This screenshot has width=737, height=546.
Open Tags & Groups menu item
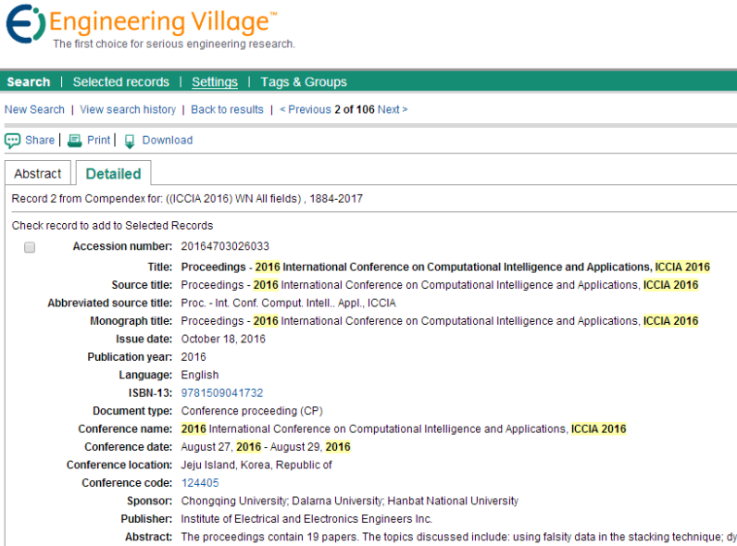point(304,81)
